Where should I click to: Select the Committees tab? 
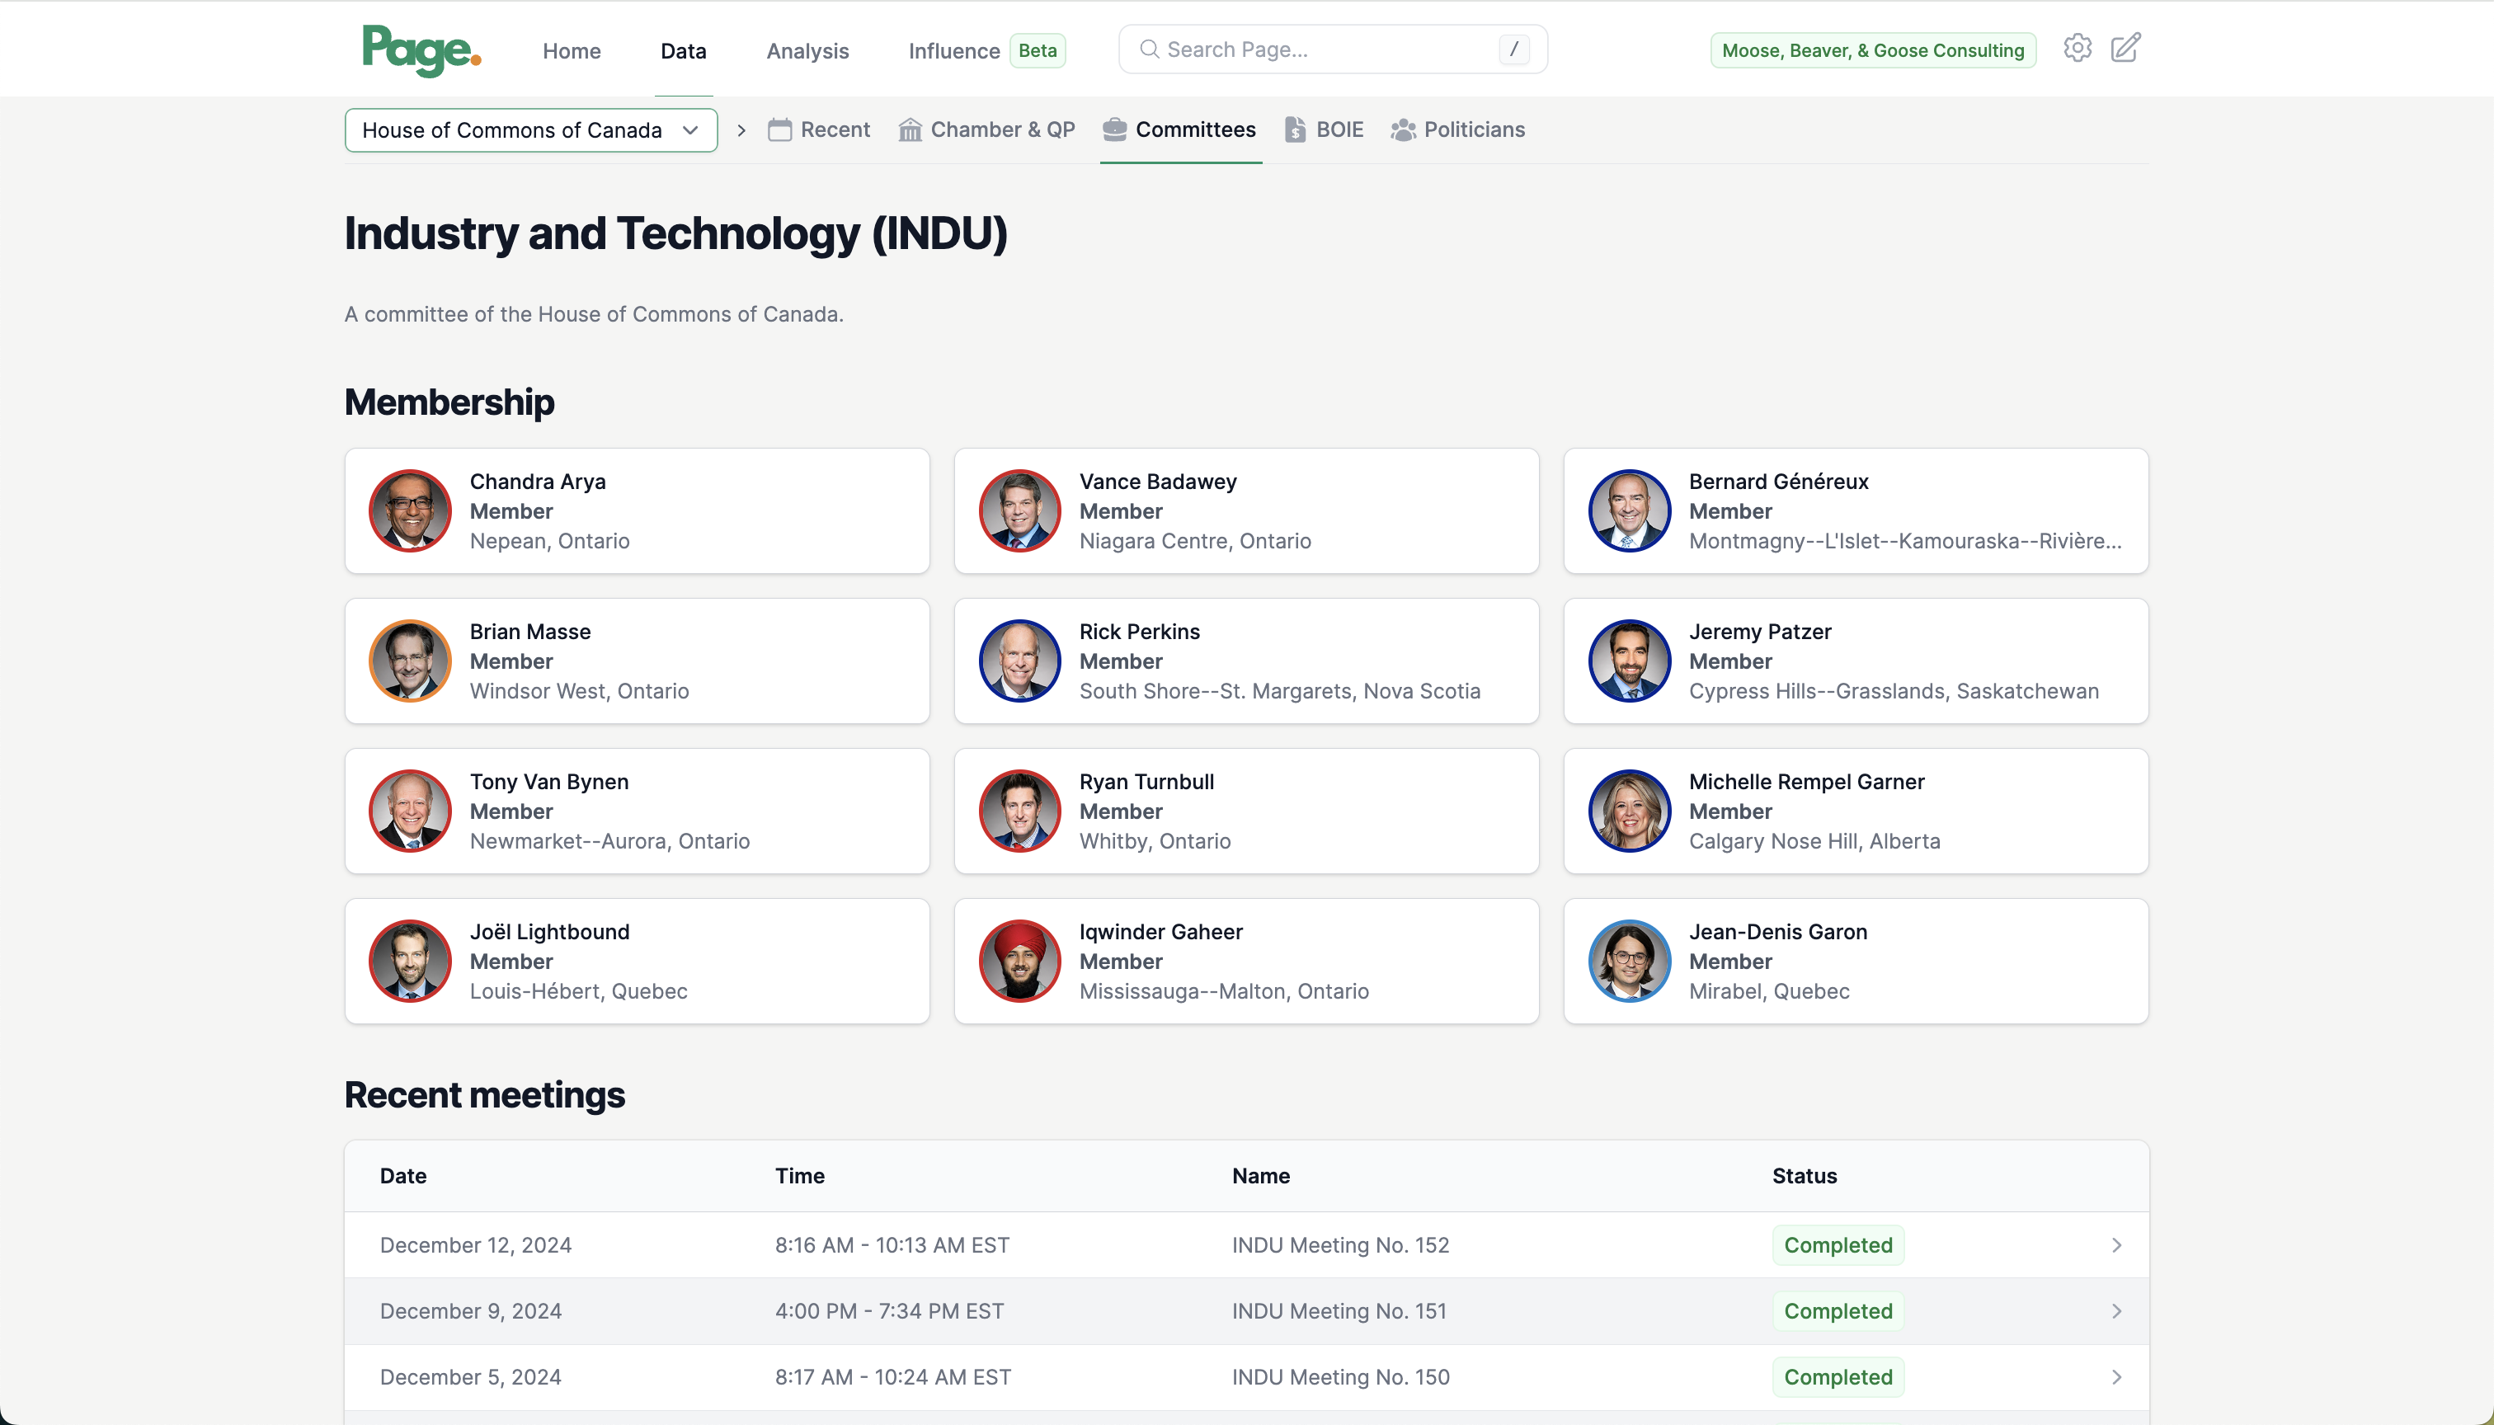click(1179, 129)
